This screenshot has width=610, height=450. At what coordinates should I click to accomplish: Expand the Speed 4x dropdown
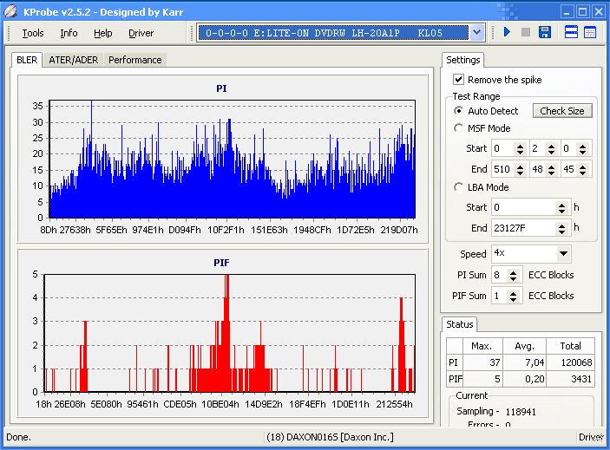click(563, 254)
